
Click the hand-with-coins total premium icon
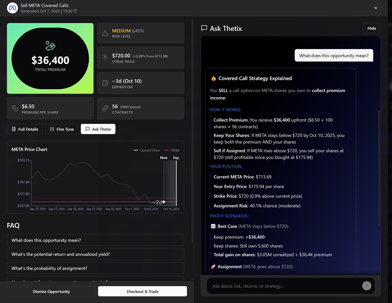[50, 46]
